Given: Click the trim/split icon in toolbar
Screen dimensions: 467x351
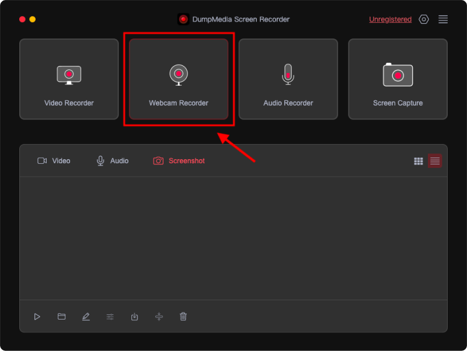Looking at the screenshot, I should coord(159,317).
